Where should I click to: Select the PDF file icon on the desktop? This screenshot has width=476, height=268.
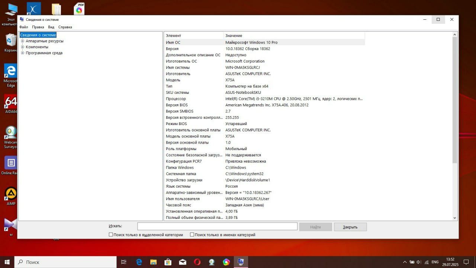(x=79, y=9)
